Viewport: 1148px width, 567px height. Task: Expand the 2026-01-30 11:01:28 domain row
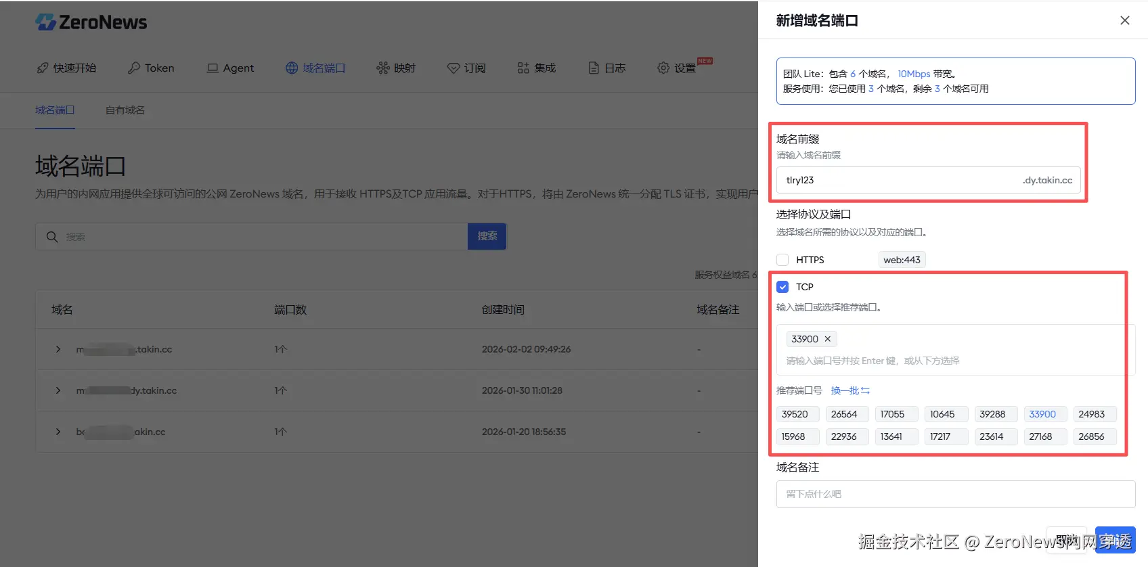pos(58,390)
